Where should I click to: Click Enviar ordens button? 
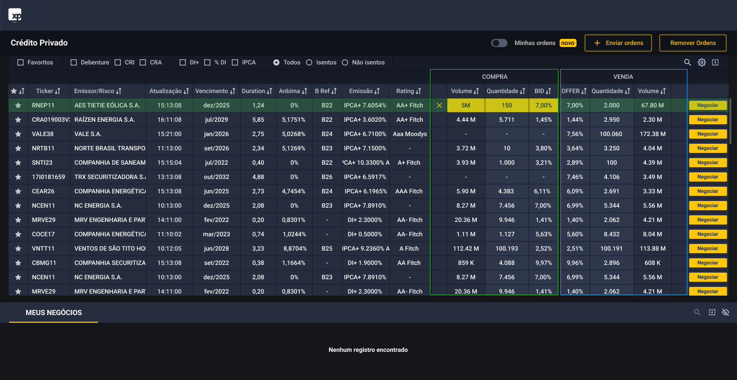point(618,43)
